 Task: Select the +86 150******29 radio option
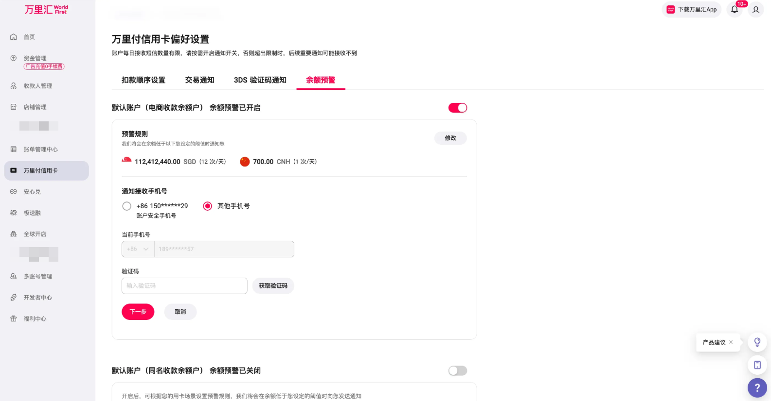(127, 206)
